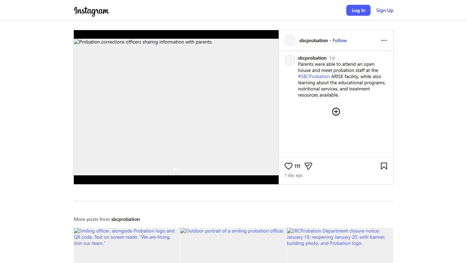Click the sbcprobation username in the post header
467x263 pixels.
click(313, 40)
